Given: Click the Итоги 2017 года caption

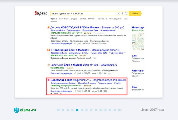Looking at the screenshot, I should click(x=152, y=110).
